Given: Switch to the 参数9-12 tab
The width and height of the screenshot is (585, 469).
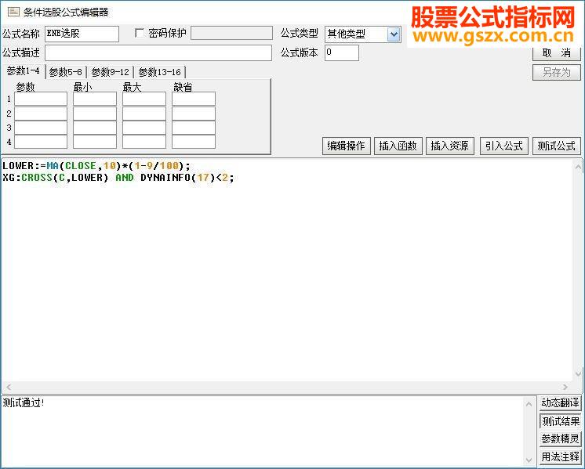Looking at the screenshot, I should [110, 72].
